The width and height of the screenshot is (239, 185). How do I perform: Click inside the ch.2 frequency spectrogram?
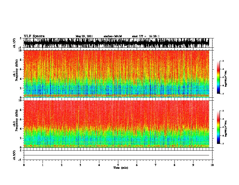116,124
